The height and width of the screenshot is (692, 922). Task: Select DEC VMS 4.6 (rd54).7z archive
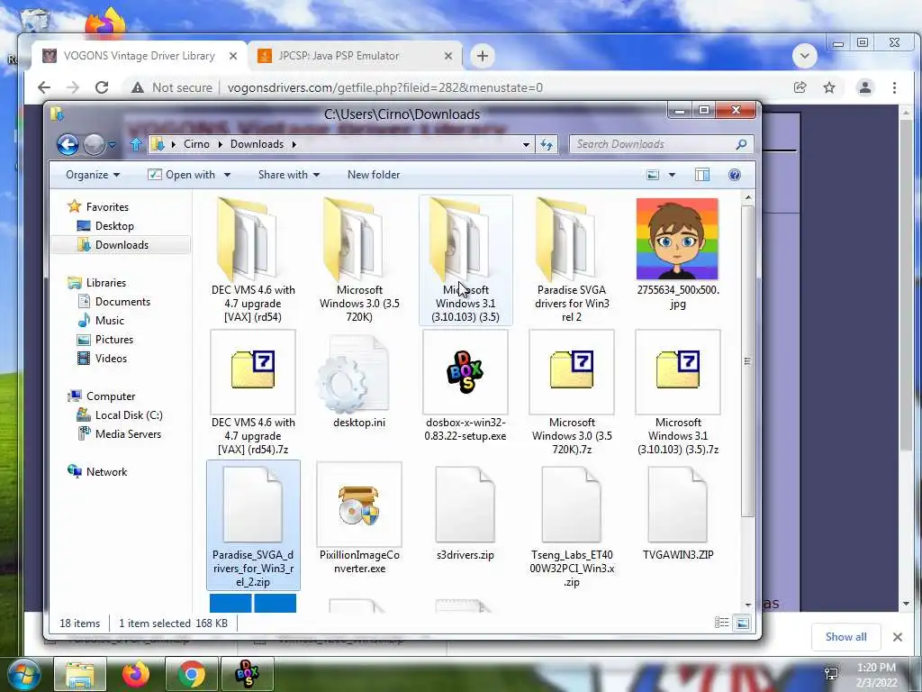tap(253, 393)
